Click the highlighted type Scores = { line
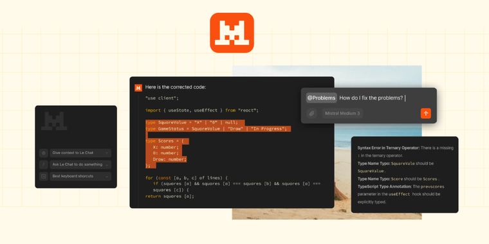Viewport: 489px width, 244px height. click(x=167, y=141)
